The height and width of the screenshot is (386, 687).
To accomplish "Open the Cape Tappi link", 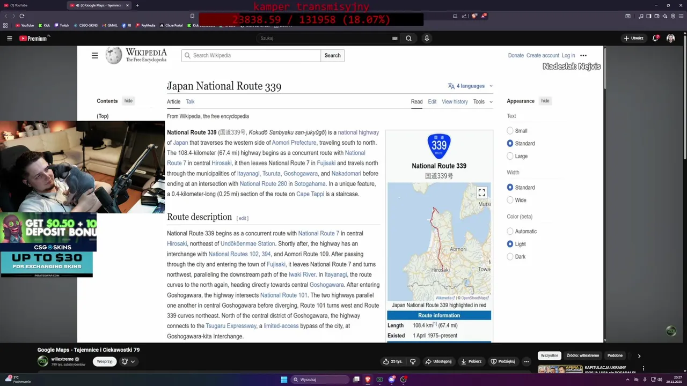I will (310, 194).
